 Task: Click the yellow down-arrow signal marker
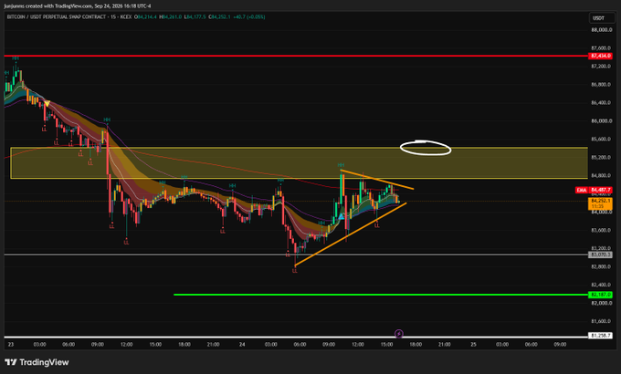coord(47,104)
